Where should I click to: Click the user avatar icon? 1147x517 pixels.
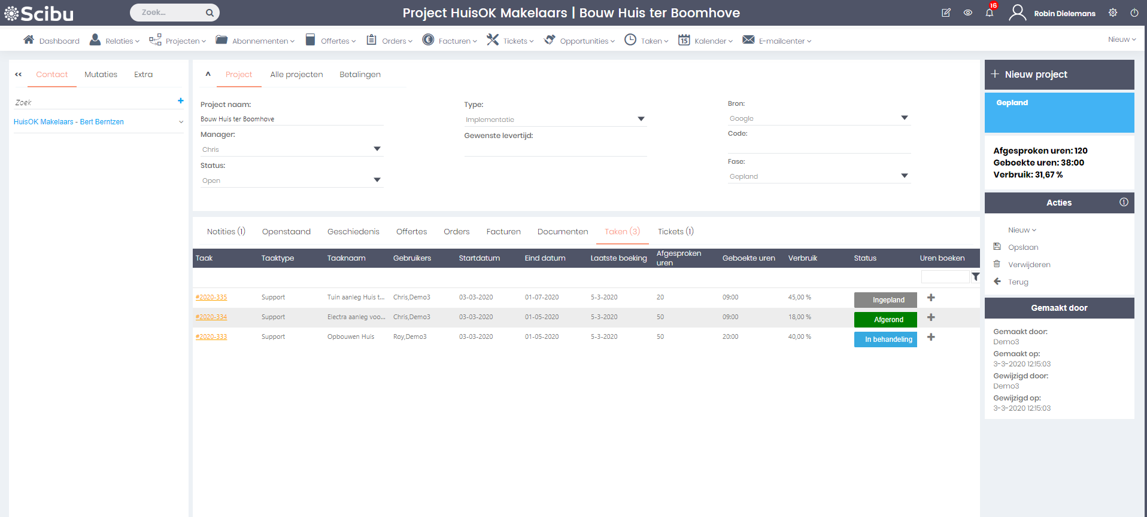click(1017, 13)
